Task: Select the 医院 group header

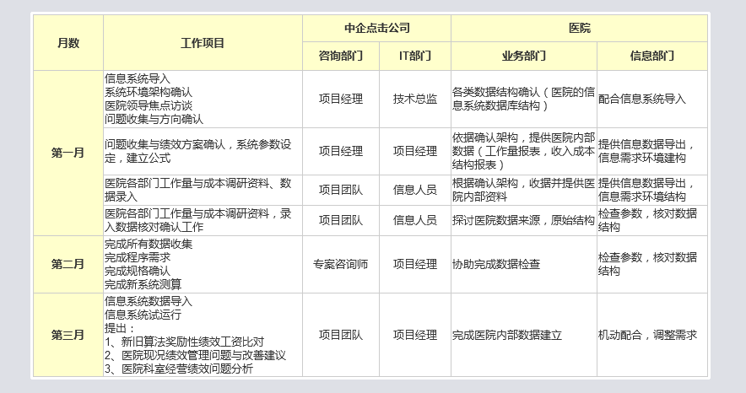Action: pyautogui.click(x=580, y=28)
